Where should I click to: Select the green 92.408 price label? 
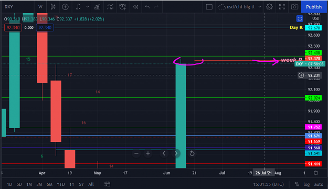point(313,53)
